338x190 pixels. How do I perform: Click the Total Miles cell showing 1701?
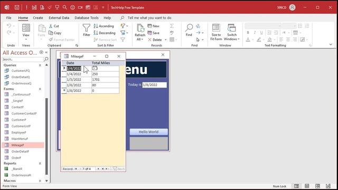105,80
